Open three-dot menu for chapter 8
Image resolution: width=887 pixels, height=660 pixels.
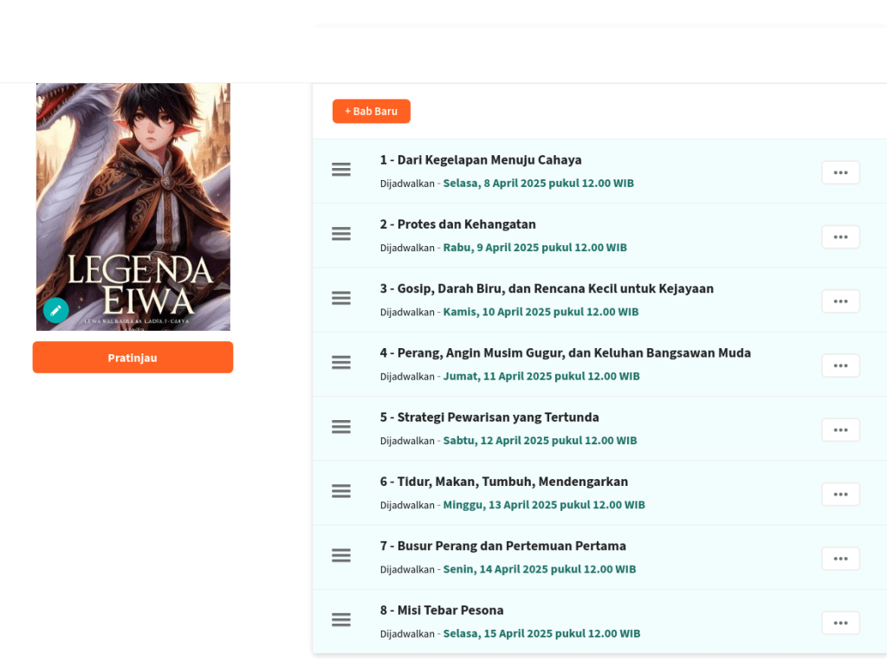click(840, 623)
